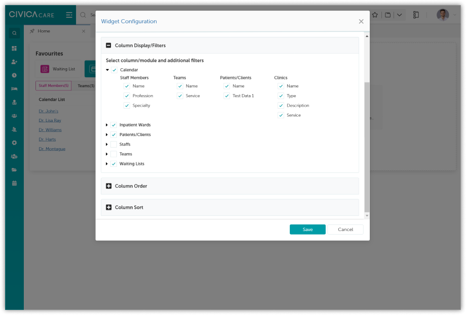This screenshot has height=315, width=466.
Task: Expand the Column Sort section
Action: click(108, 207)
